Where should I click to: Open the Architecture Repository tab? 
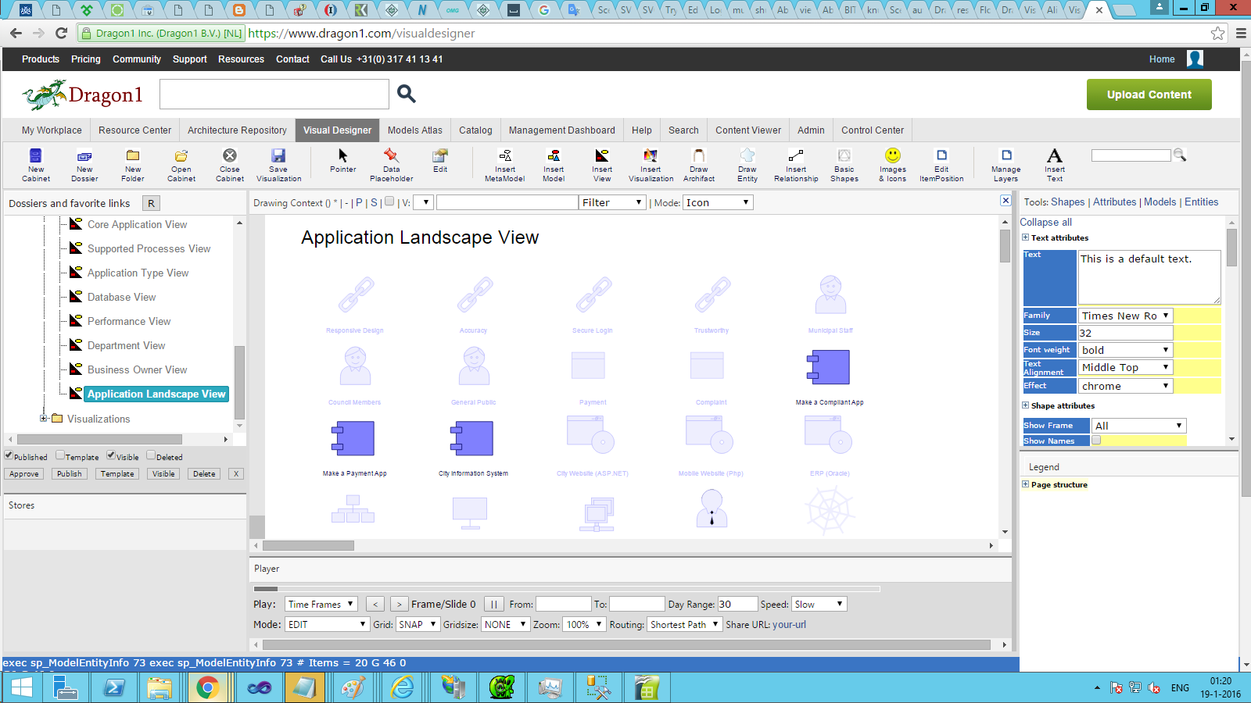[x=237, y=130]
